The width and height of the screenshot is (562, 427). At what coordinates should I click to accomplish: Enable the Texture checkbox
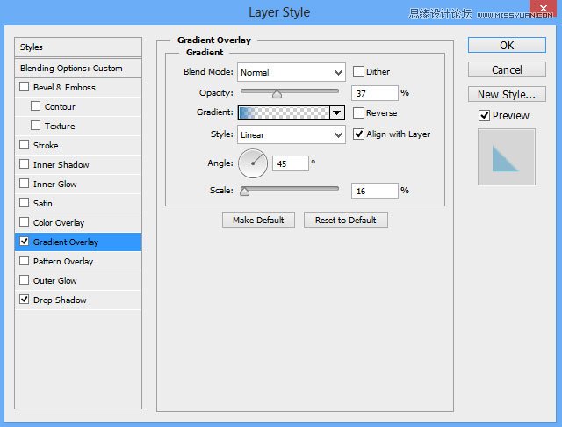coord(35,126)
